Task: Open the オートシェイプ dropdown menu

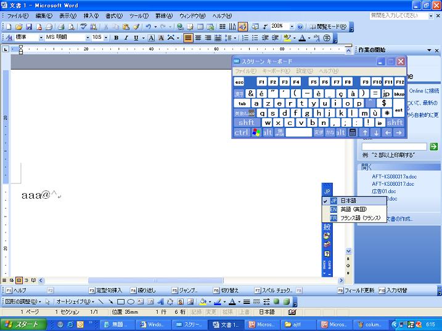Action: click(75, 301)
